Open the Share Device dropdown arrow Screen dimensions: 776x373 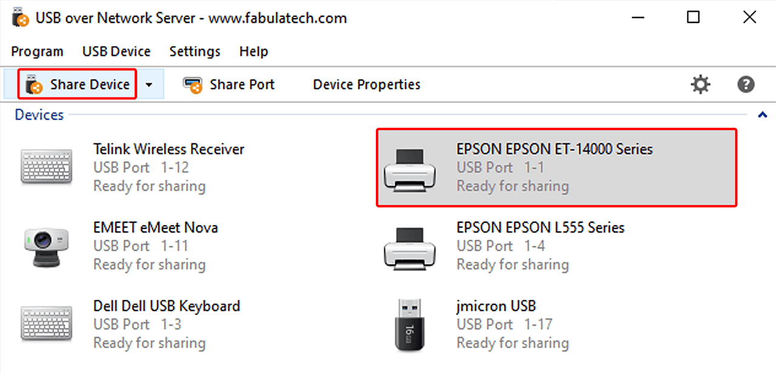[x=150, y=85]
